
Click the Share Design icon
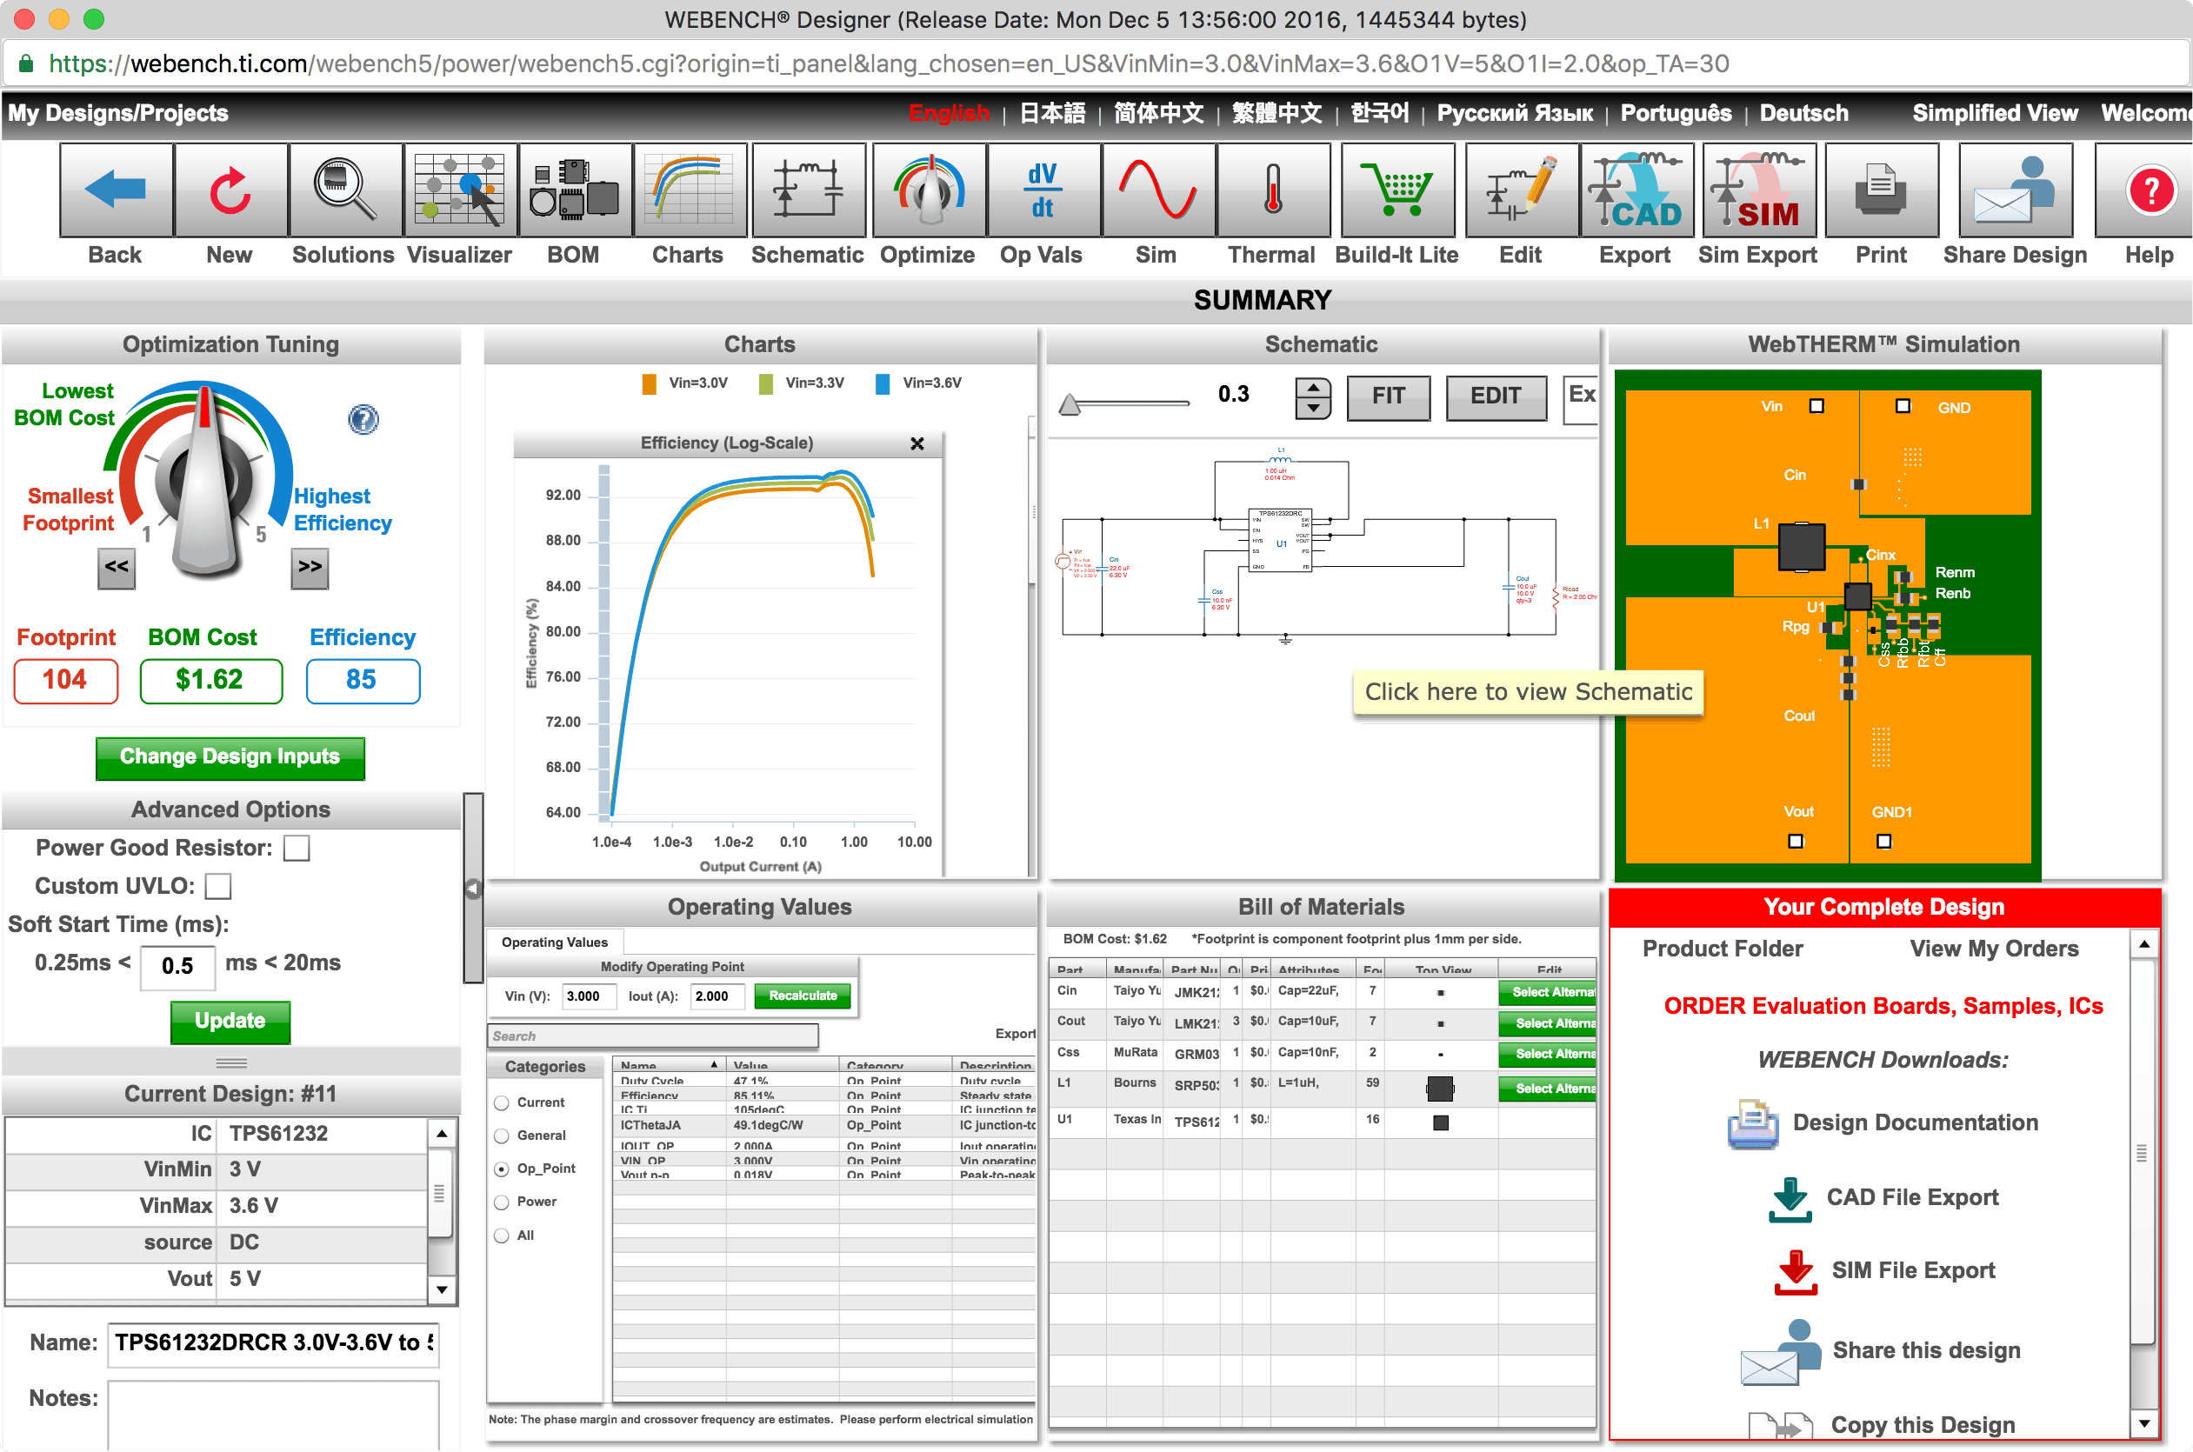click(2016, 190)
